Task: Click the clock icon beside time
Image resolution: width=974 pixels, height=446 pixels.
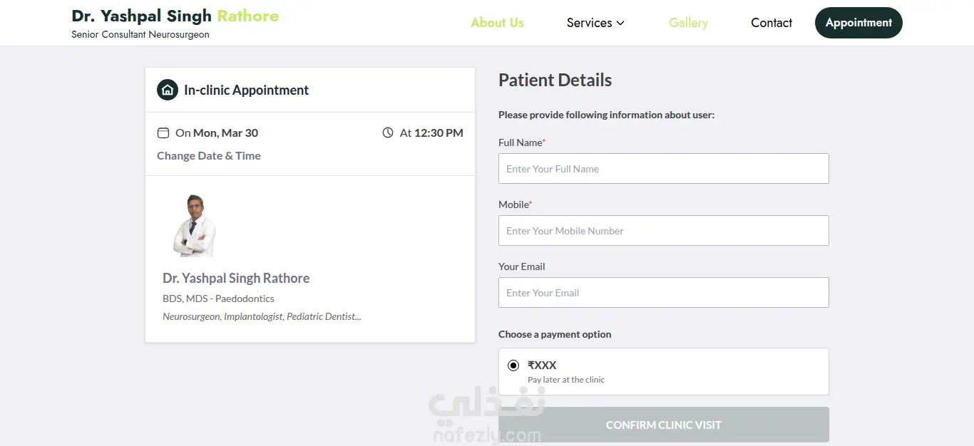Action: (x=388, y=133)
